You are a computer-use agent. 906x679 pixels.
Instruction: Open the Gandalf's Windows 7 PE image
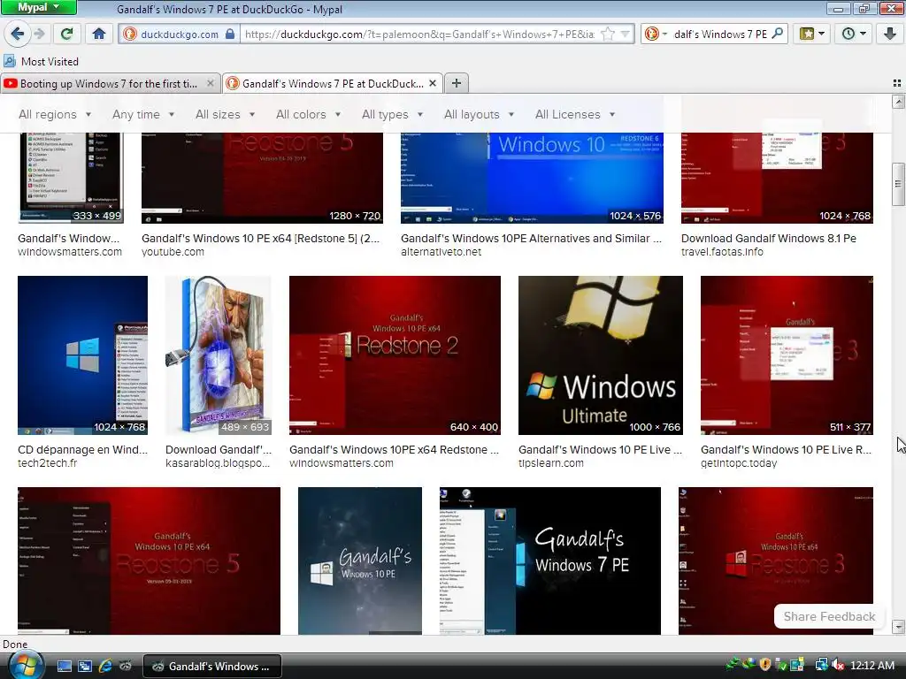click(x=550, y=561)
